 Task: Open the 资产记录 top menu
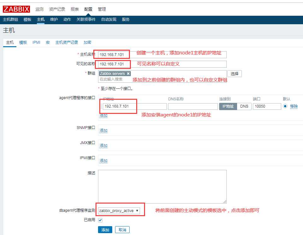click(57, 9)
